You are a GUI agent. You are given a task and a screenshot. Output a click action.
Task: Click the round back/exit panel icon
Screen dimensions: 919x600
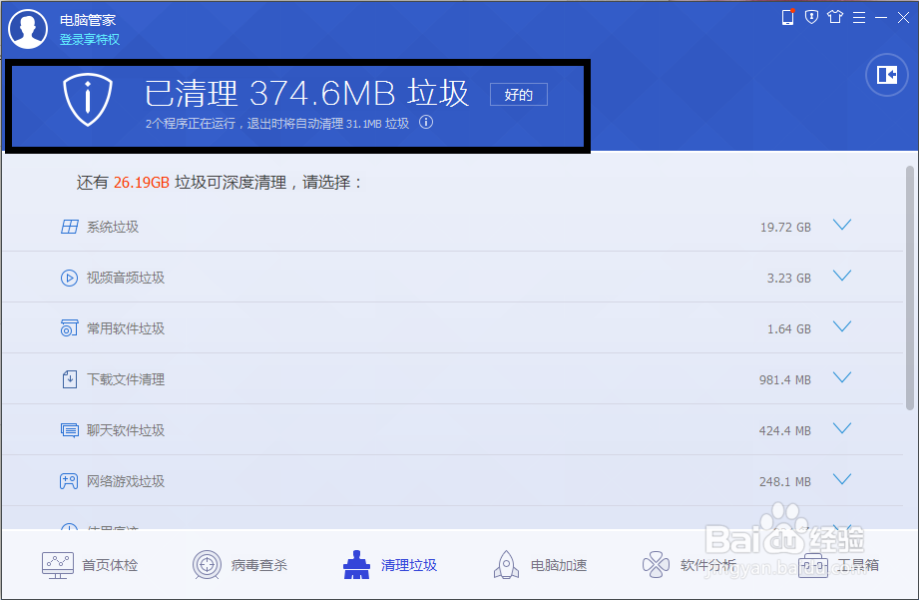pyautogui.click(x=887, y=75)
